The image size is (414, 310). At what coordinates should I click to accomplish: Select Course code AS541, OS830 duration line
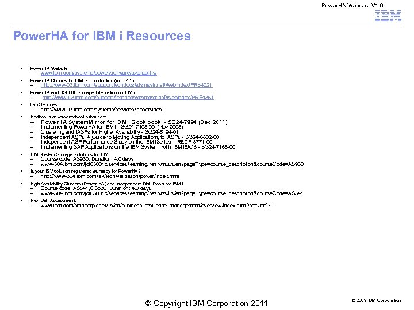pyautogui.click(x=95, y=188)
